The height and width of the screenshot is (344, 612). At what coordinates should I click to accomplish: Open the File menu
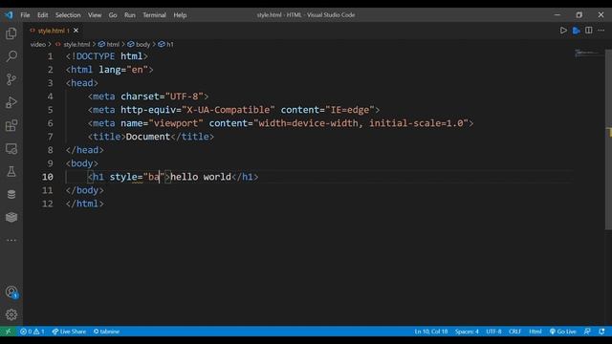pyautogui.click(x=25, y=15)
